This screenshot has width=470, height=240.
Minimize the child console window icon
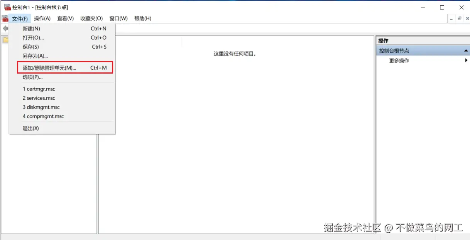(451, 18)
